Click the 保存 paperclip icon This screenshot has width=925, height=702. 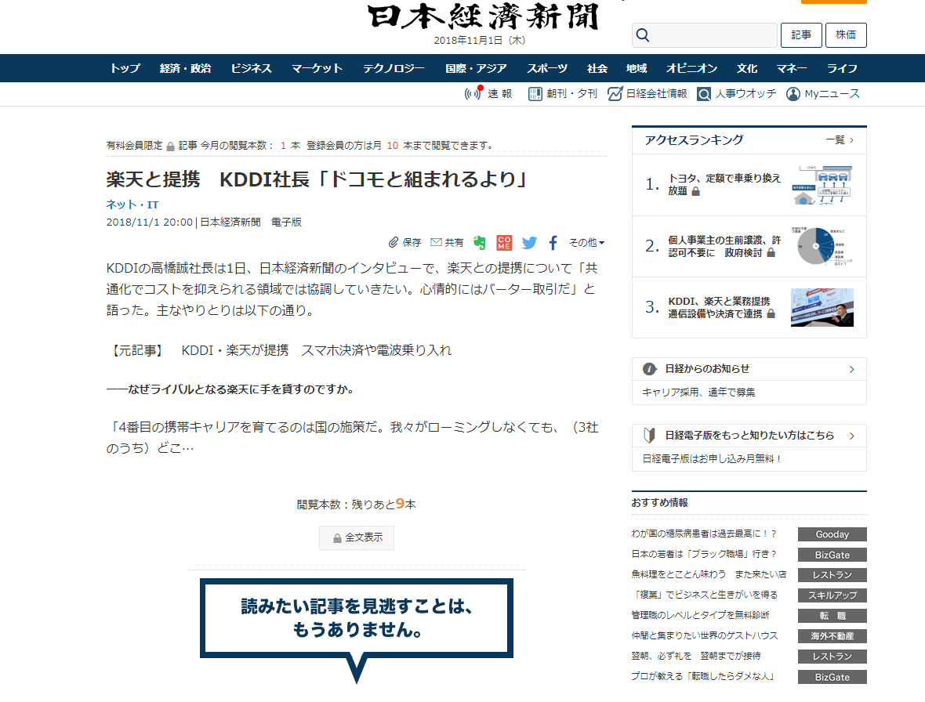[394, 242]
